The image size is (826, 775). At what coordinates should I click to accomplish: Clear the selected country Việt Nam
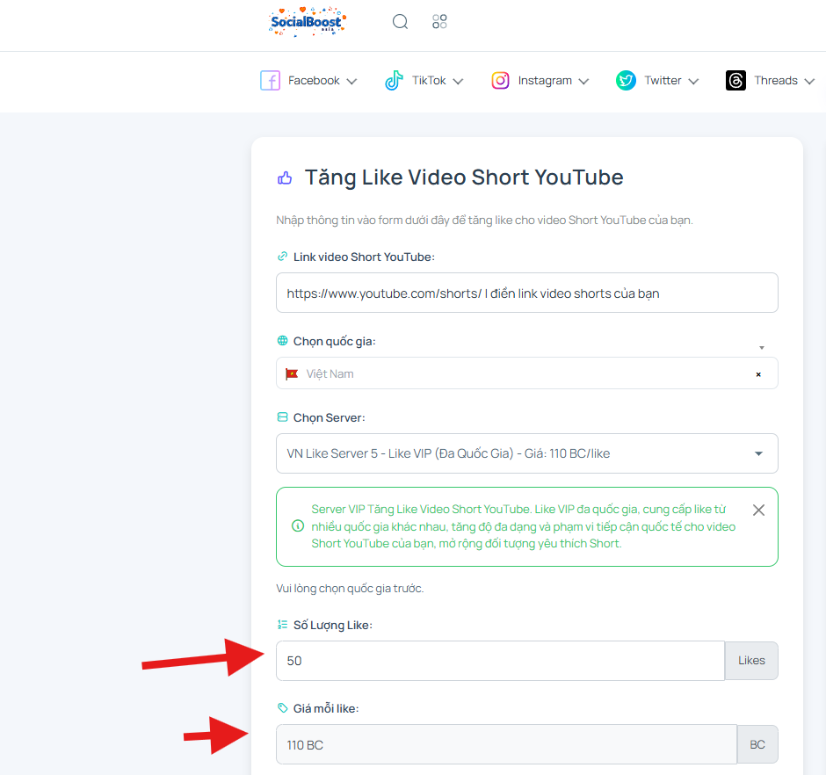[x=758, y=374]
